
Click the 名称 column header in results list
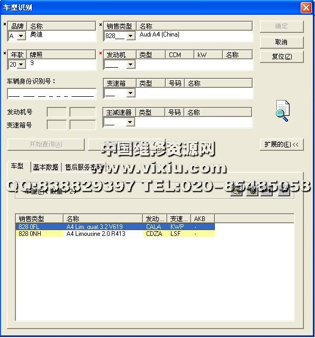coord(103,218)
